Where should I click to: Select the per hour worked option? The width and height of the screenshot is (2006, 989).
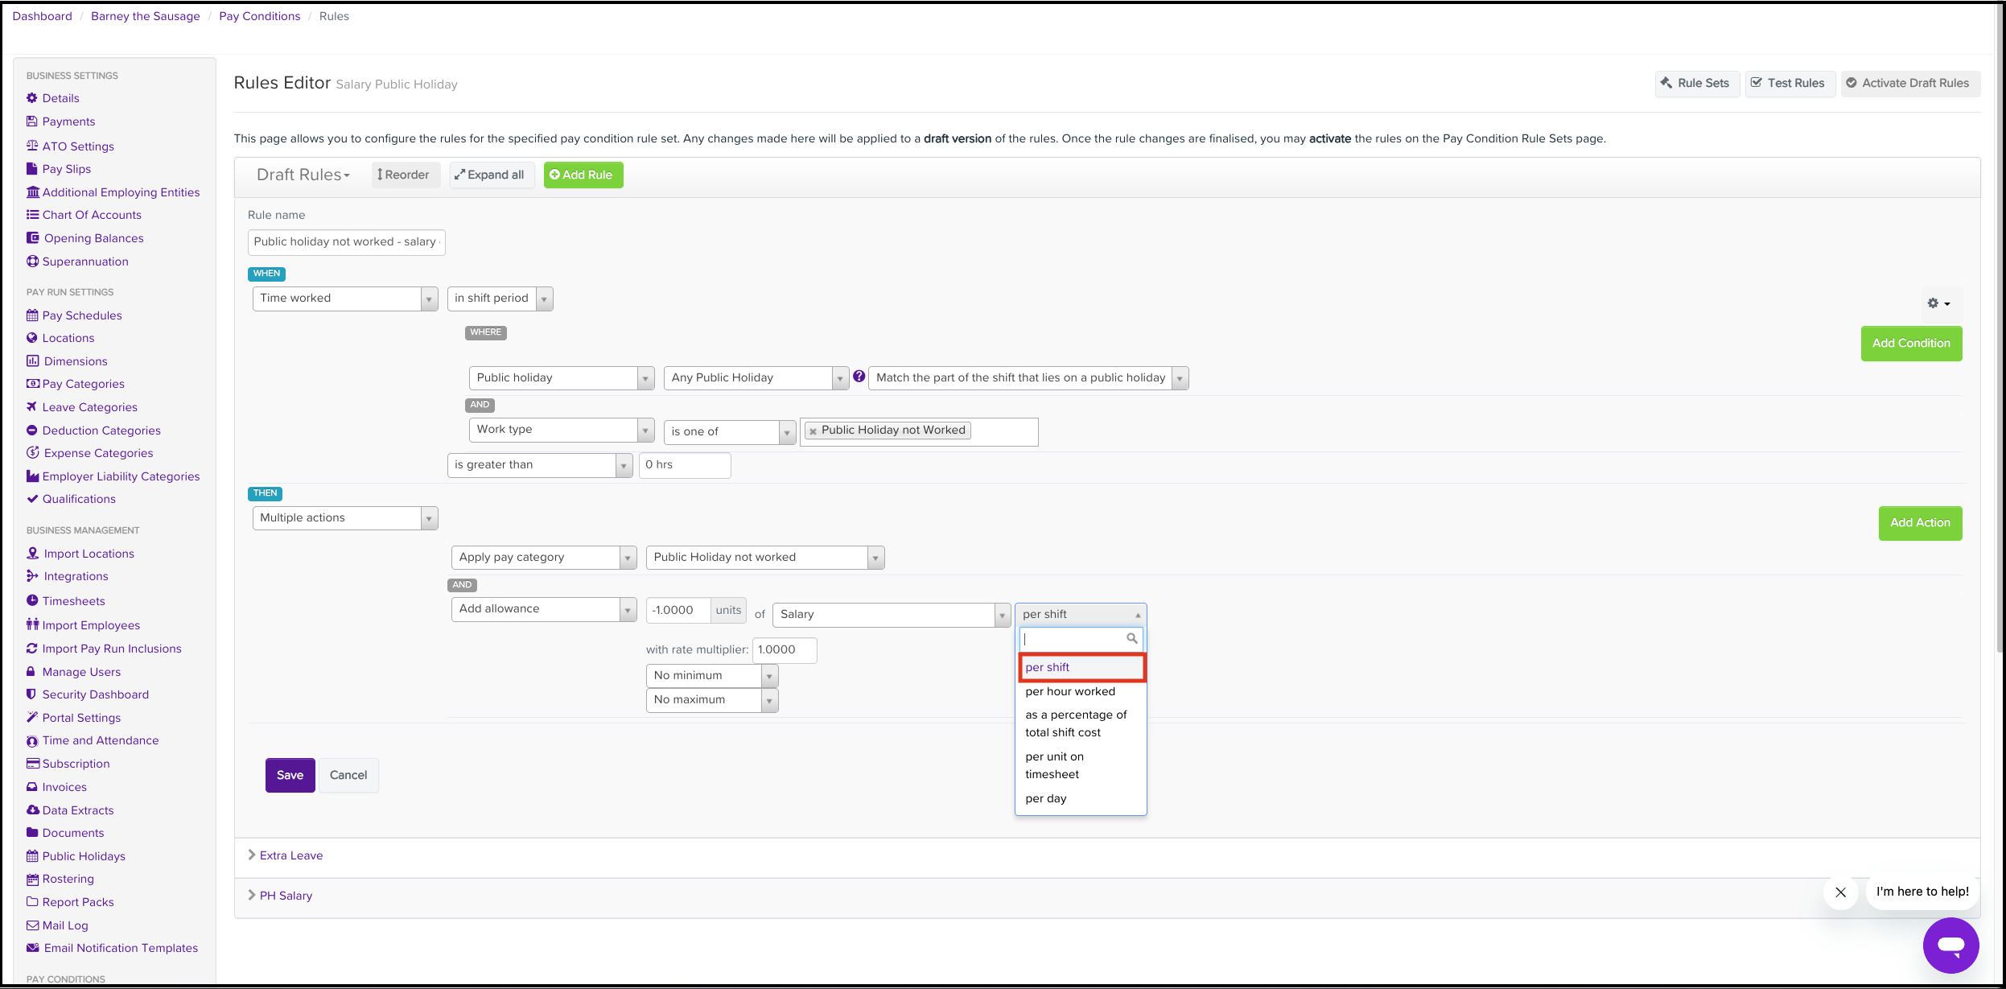(x=1069, y=691)
